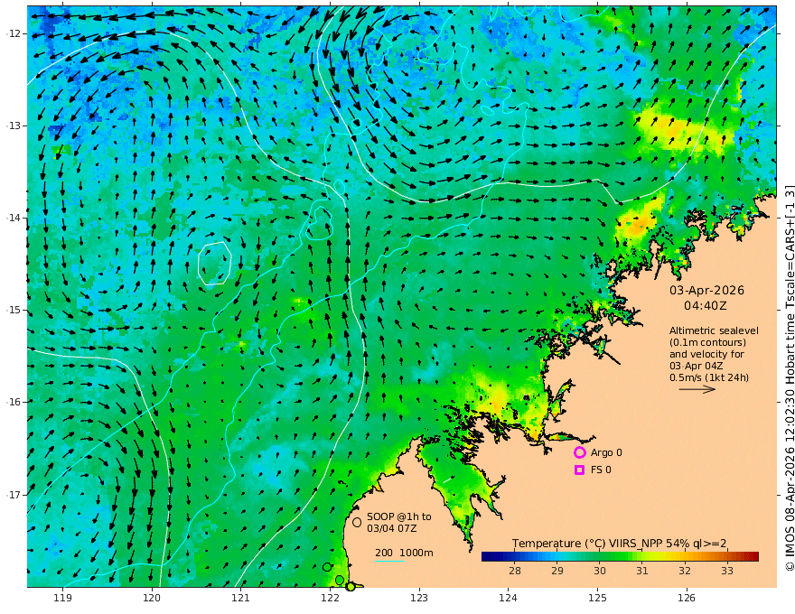Click the 31 tick on the colorbar

point(642,571)
